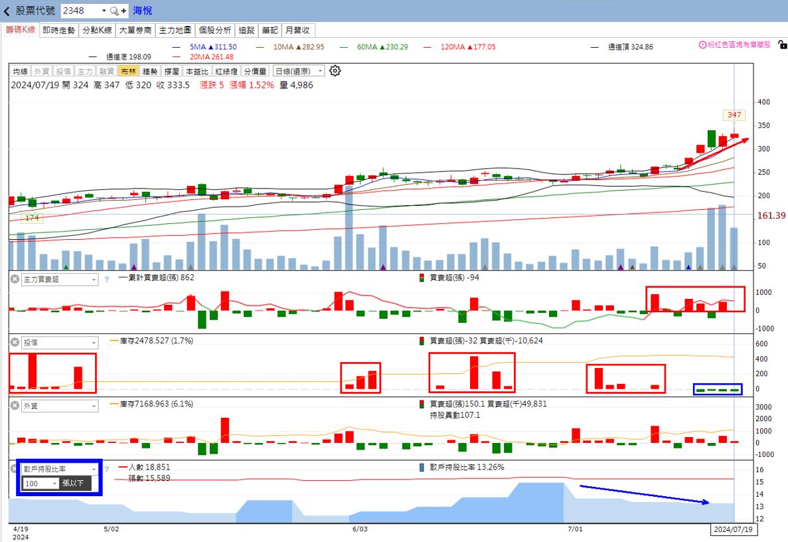Image resolution: width=788 pixels, height=542 pixels.
Task: Toggle the 趨勢 overlay button
Action: [x=150, y=71]
